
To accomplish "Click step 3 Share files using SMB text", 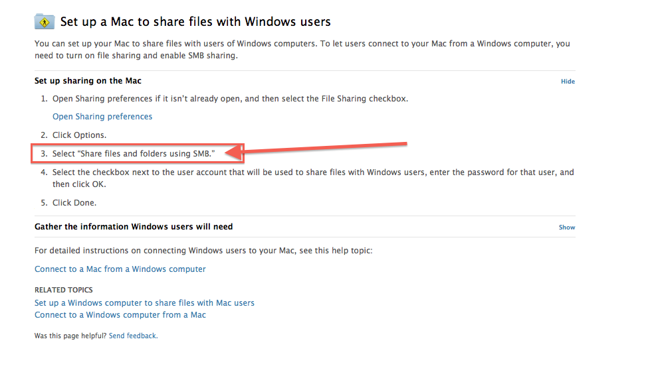I will click(134, 154).
